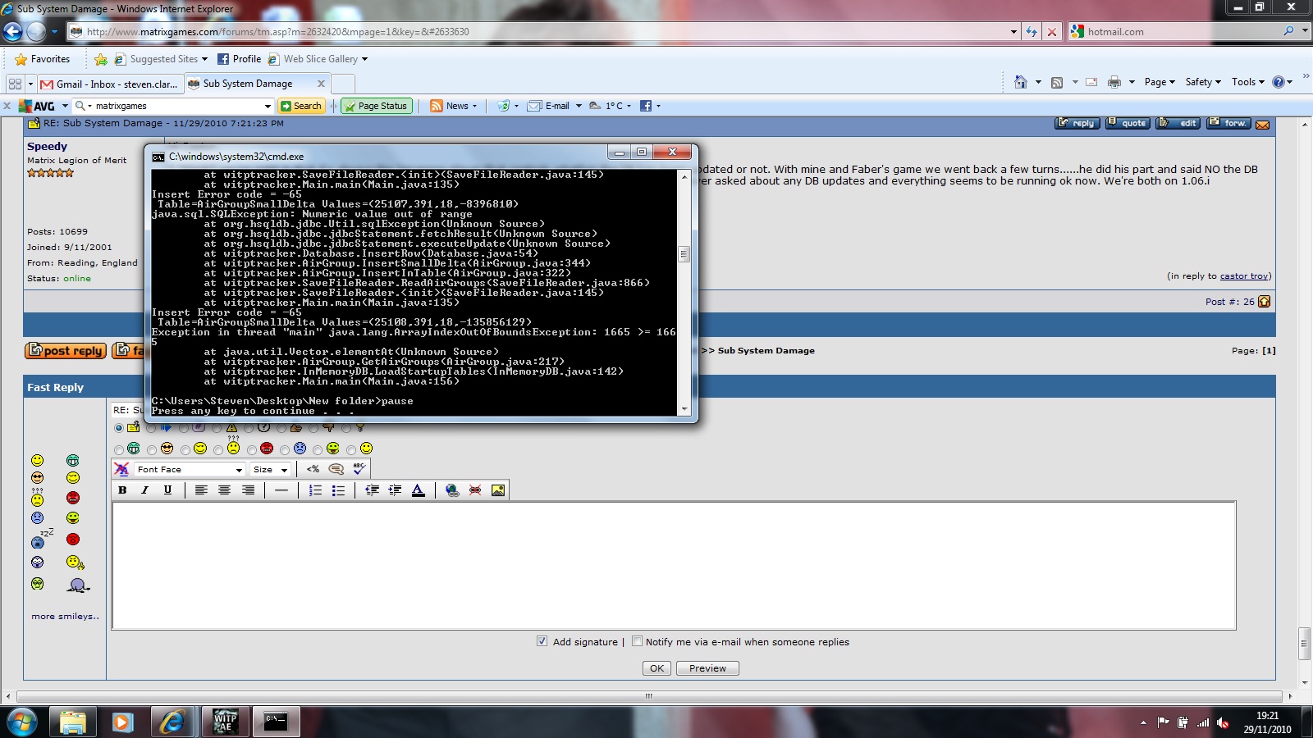Screen dimensions: 1313x738
Task: Underline text with the U button
Action: pyautogui.click(x=167, y=490)
